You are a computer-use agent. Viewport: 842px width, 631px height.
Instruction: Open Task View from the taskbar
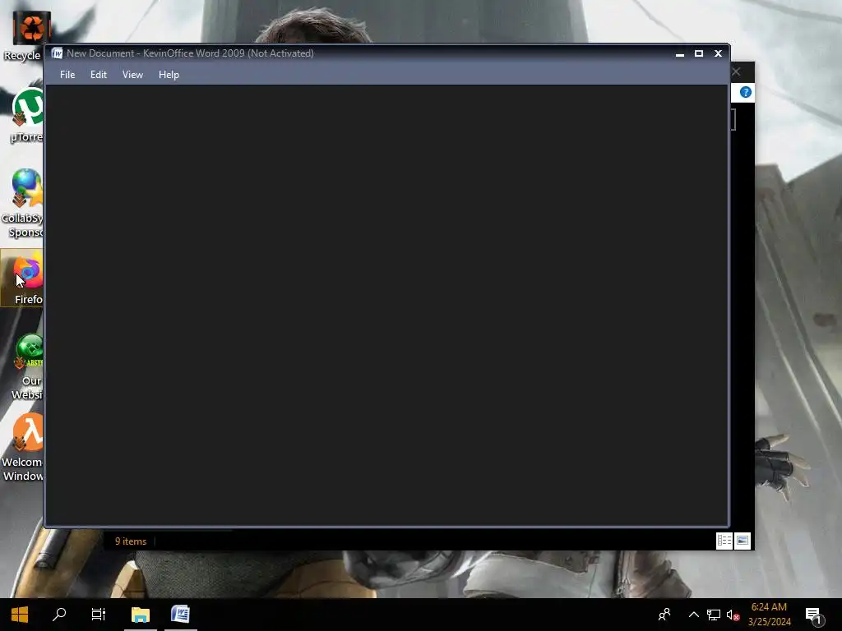pyautogui.click(x=99, y=615)
